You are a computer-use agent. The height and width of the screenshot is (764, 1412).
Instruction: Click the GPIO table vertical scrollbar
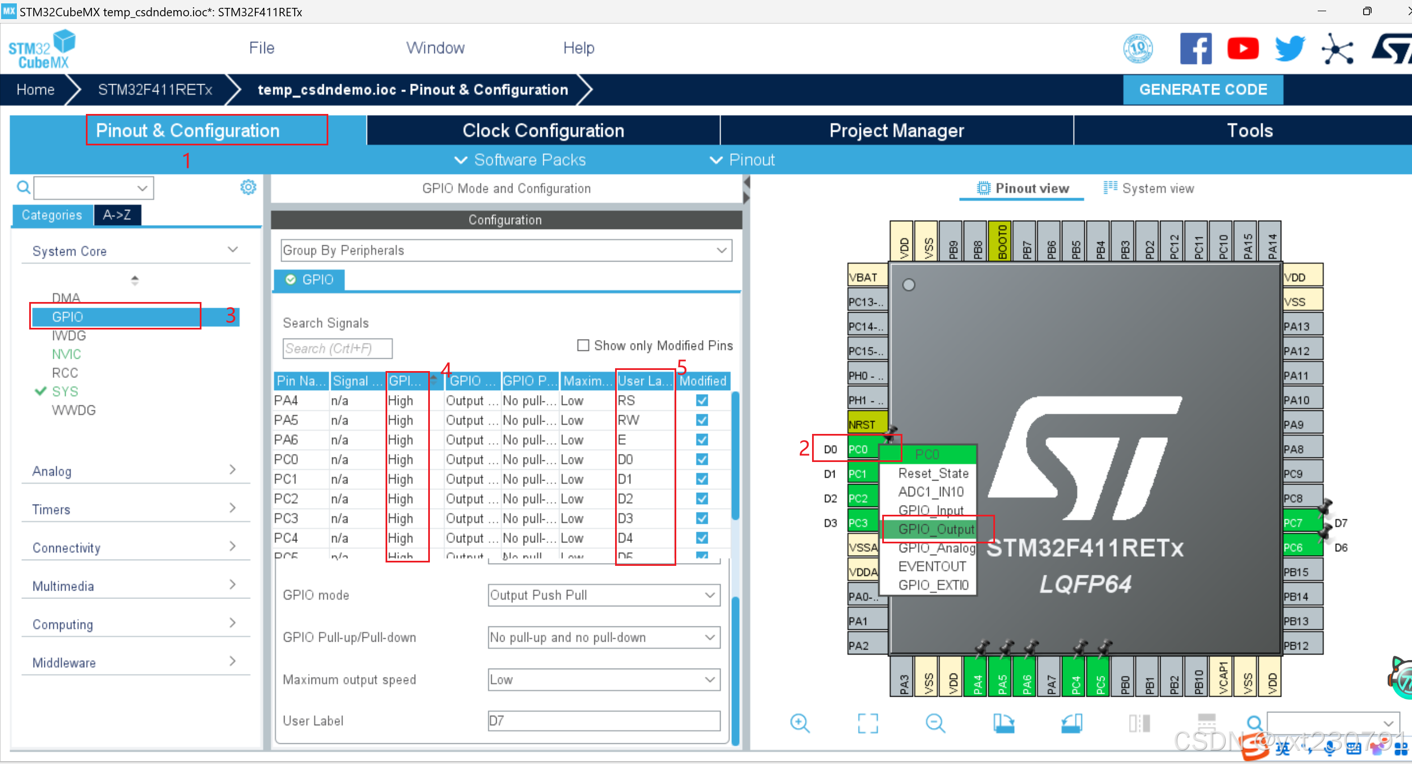click(x=735, y=455)
